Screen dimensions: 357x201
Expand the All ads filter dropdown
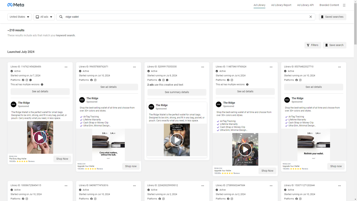click(44, 17)
